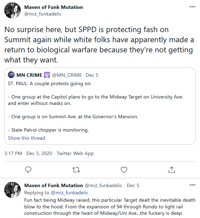Click the reply speech bubble icon
This screenshot has height=218, width=200.
(28, 170)
